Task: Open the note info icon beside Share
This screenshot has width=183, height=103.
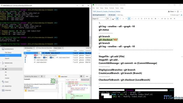Action: [x=178, y=11]
